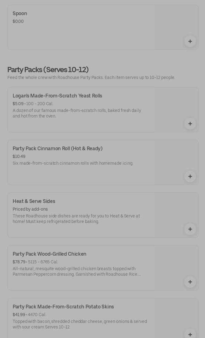205x338 pixels.
Task: View the Party Pack Wood-Grilled Chicken title
Action: [x=49, y=254]
